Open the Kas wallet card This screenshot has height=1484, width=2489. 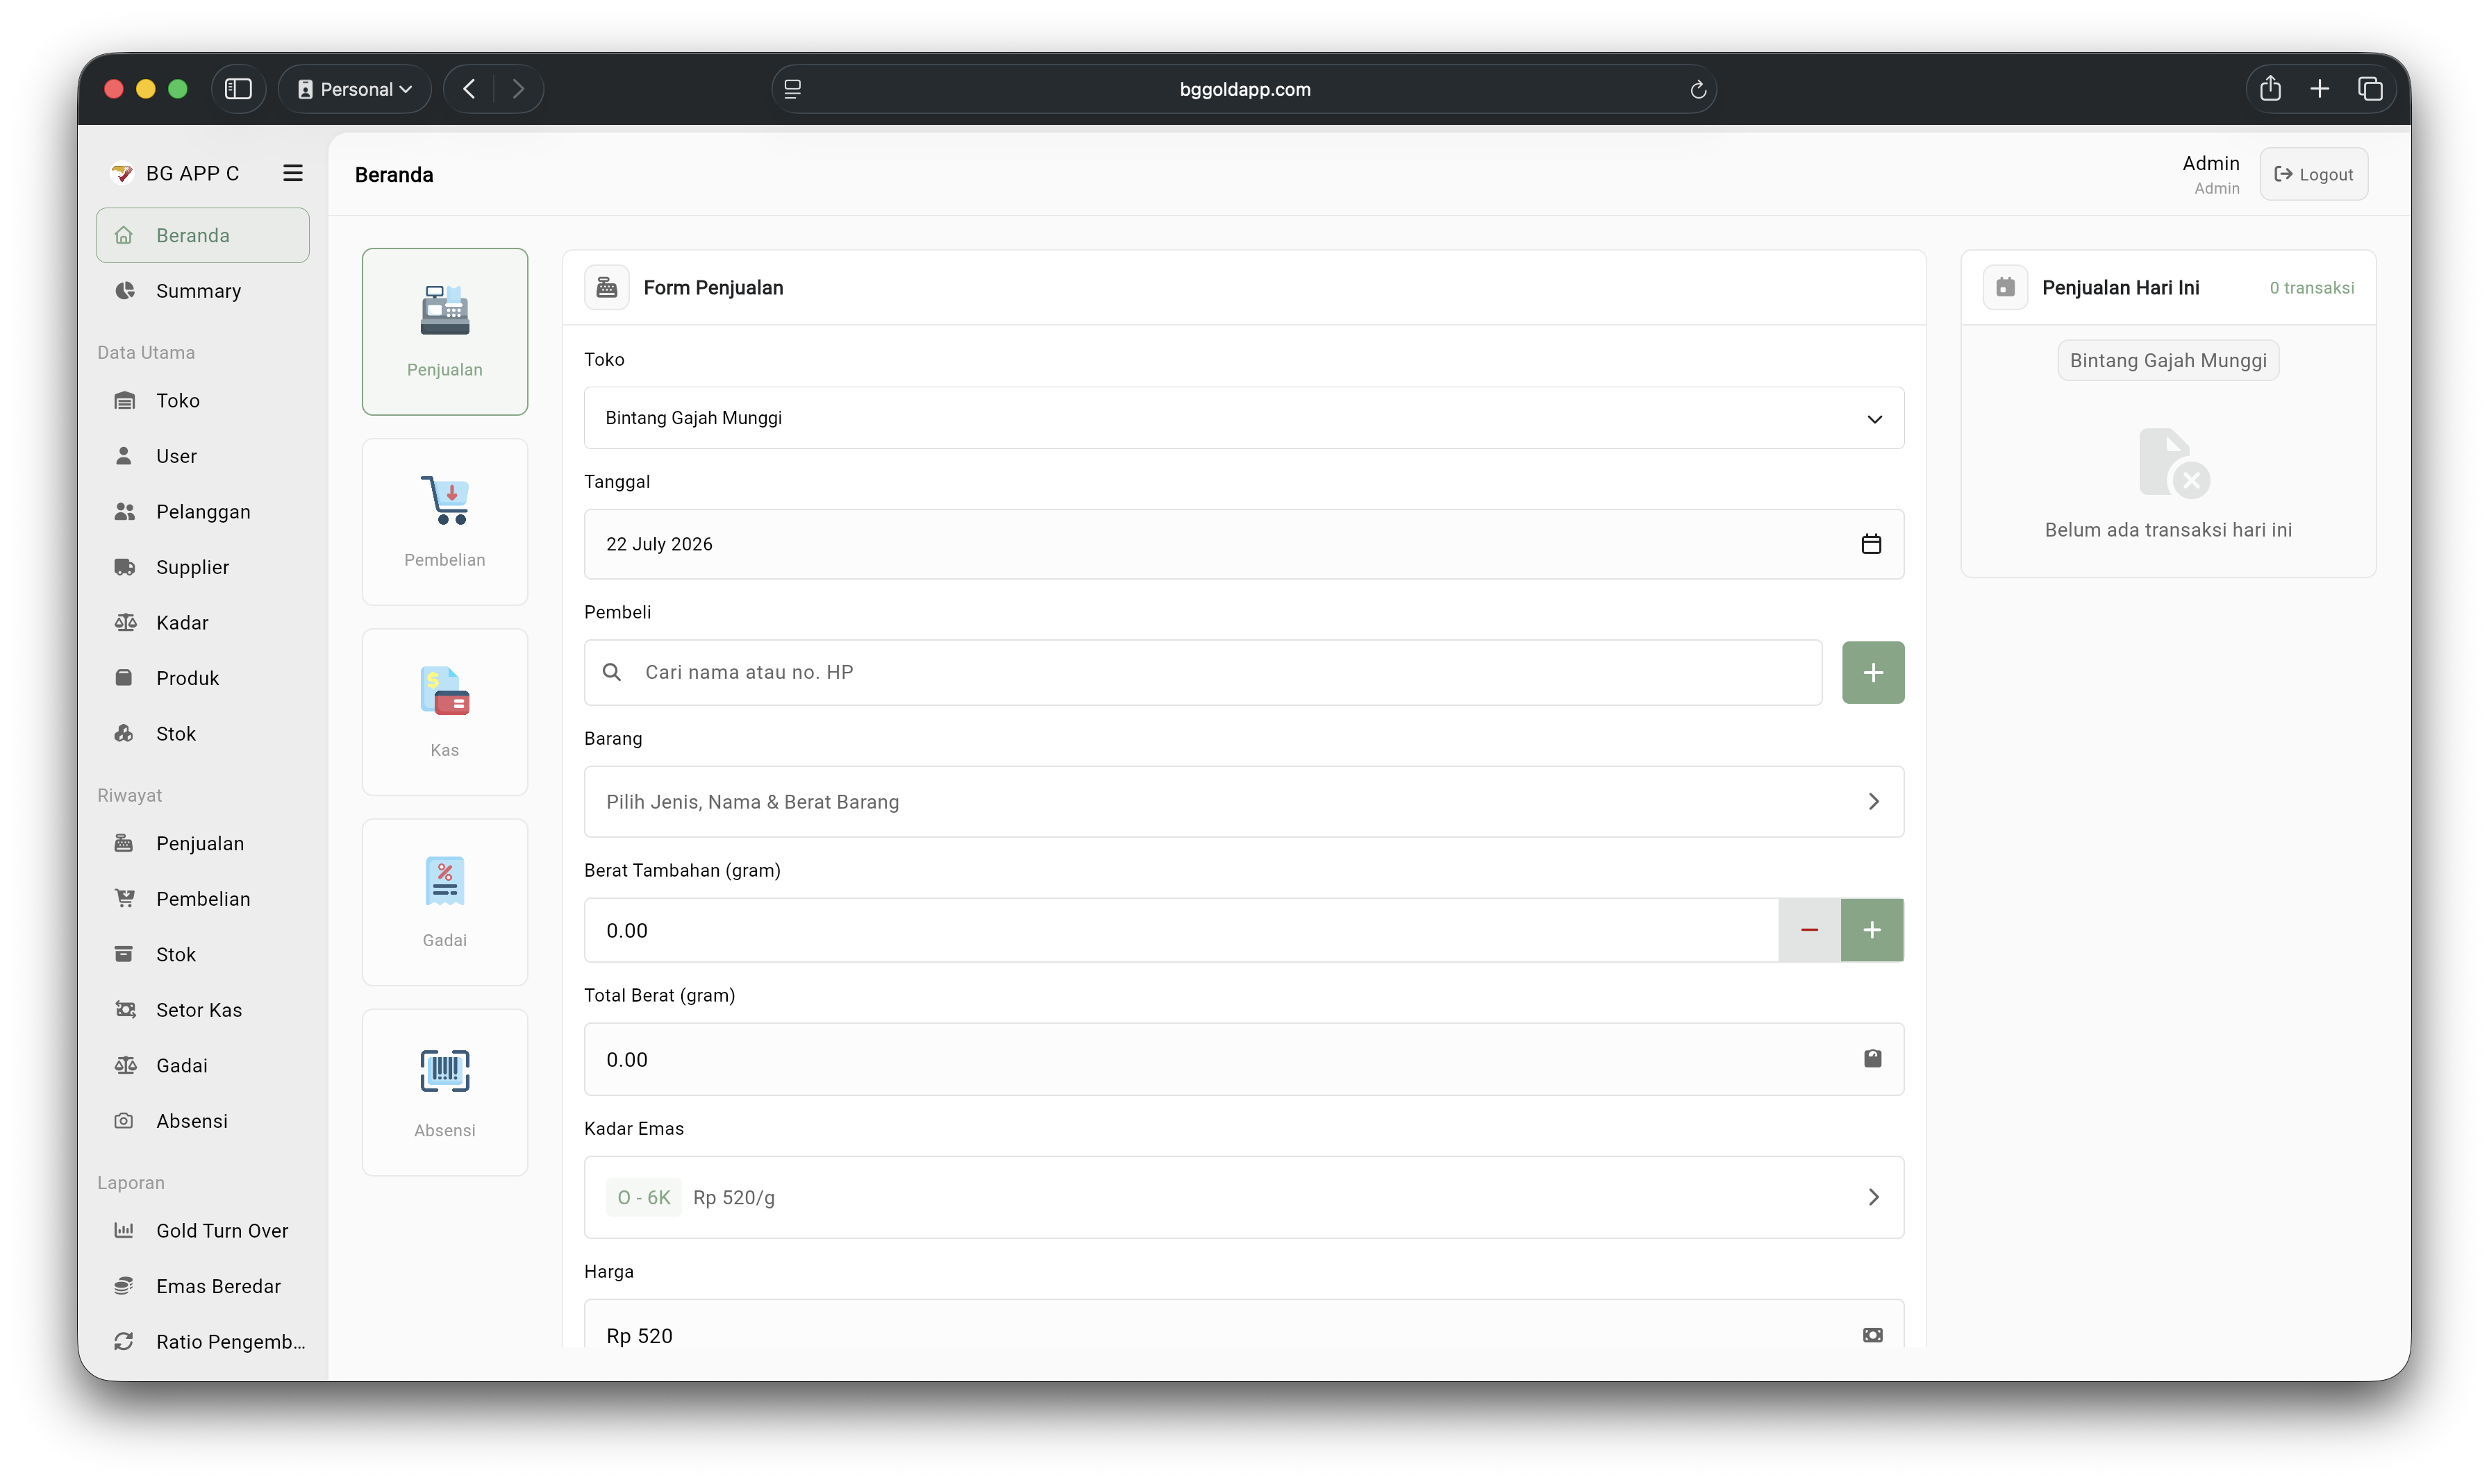[x=444, y=711]
